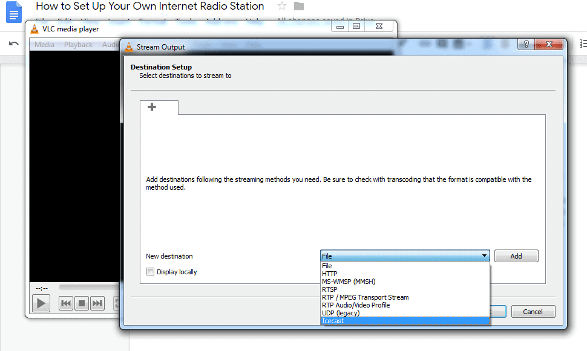This screenshot has height=351, width=587.
Task: Cancel the Stream Output dialog
Action: click(533, 311)
